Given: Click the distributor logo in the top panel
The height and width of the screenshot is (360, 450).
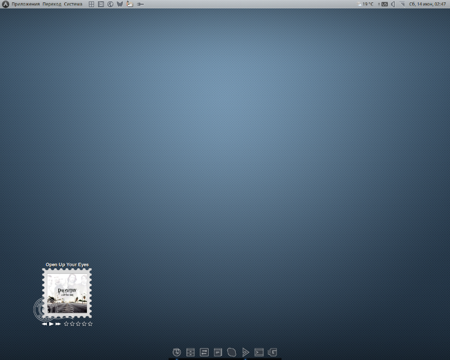Looking at the screenshot, I should [5, 4].
